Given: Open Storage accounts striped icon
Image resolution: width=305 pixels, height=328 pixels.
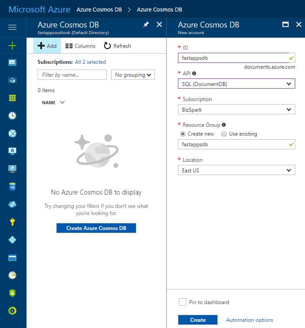Looking at the screenshot, I should pos(12,258).
